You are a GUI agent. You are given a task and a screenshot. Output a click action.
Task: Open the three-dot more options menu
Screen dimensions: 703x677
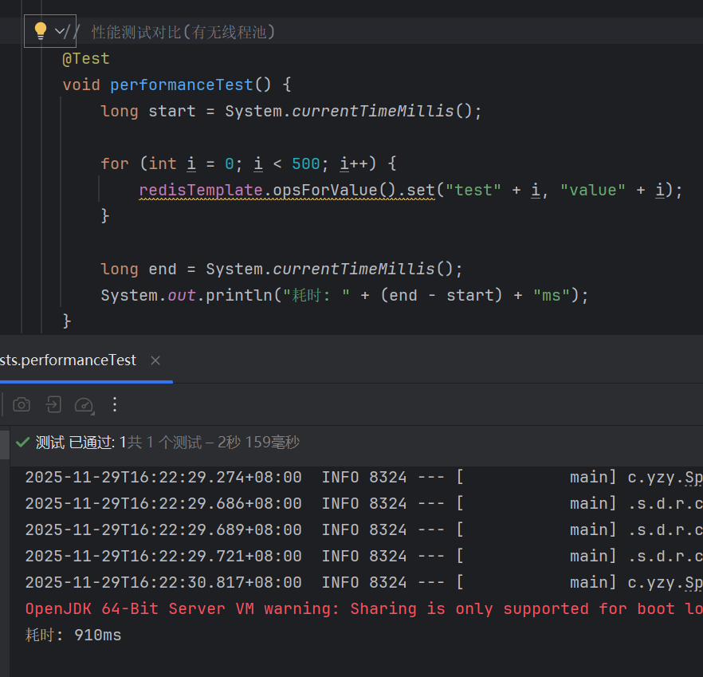pyautogui.click(x=115, y=404)
